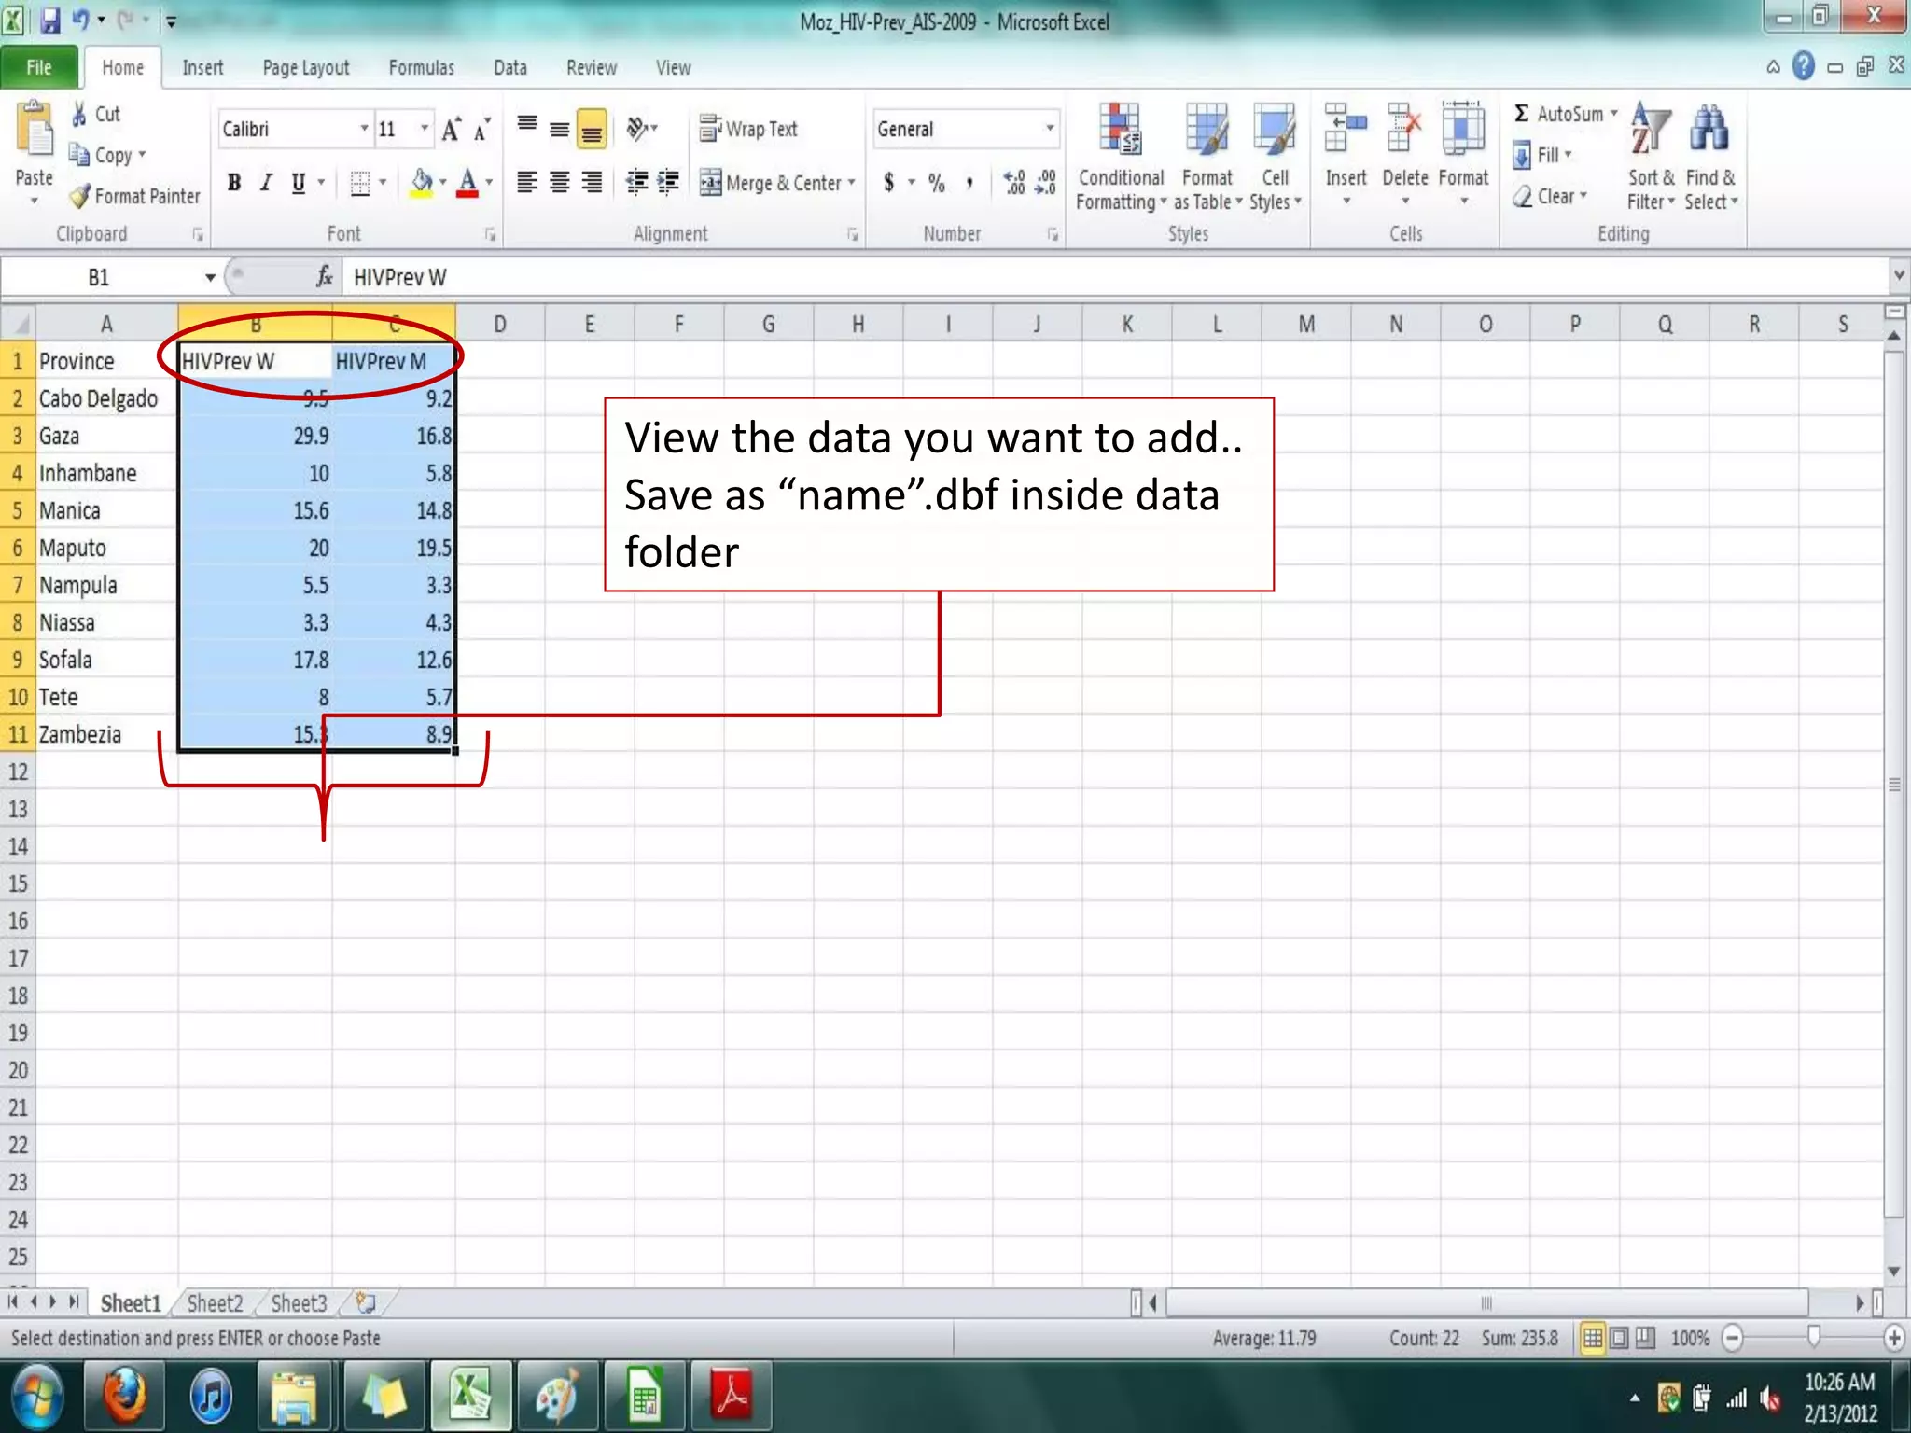Expand the formula bar
Viewport: 1911px width, 1433px height.
pyautogui.click(x=1898, y=276)
